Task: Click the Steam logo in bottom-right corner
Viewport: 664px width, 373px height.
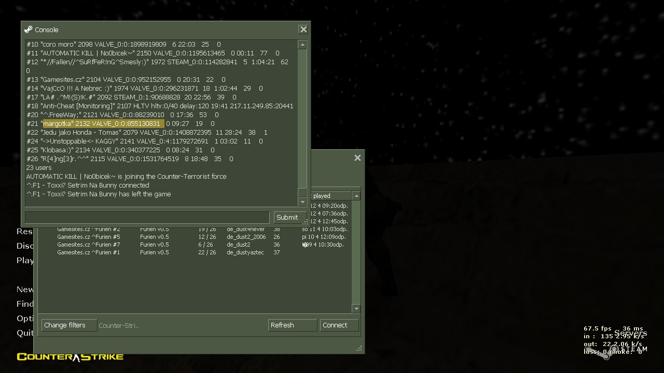Action: 604,354
